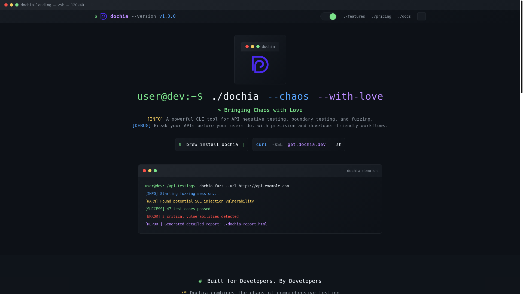Click the v1.0.0 version label

(168, 16)
